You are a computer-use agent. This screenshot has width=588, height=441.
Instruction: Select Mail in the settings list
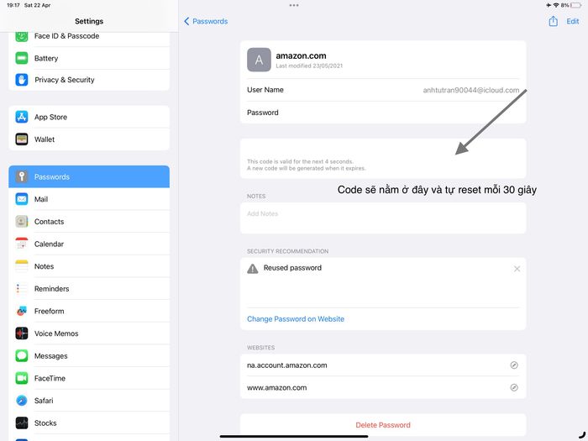pos(41,199)
